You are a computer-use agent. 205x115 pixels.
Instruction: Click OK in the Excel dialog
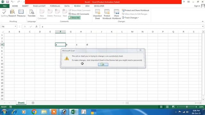(x=103, y=65)
